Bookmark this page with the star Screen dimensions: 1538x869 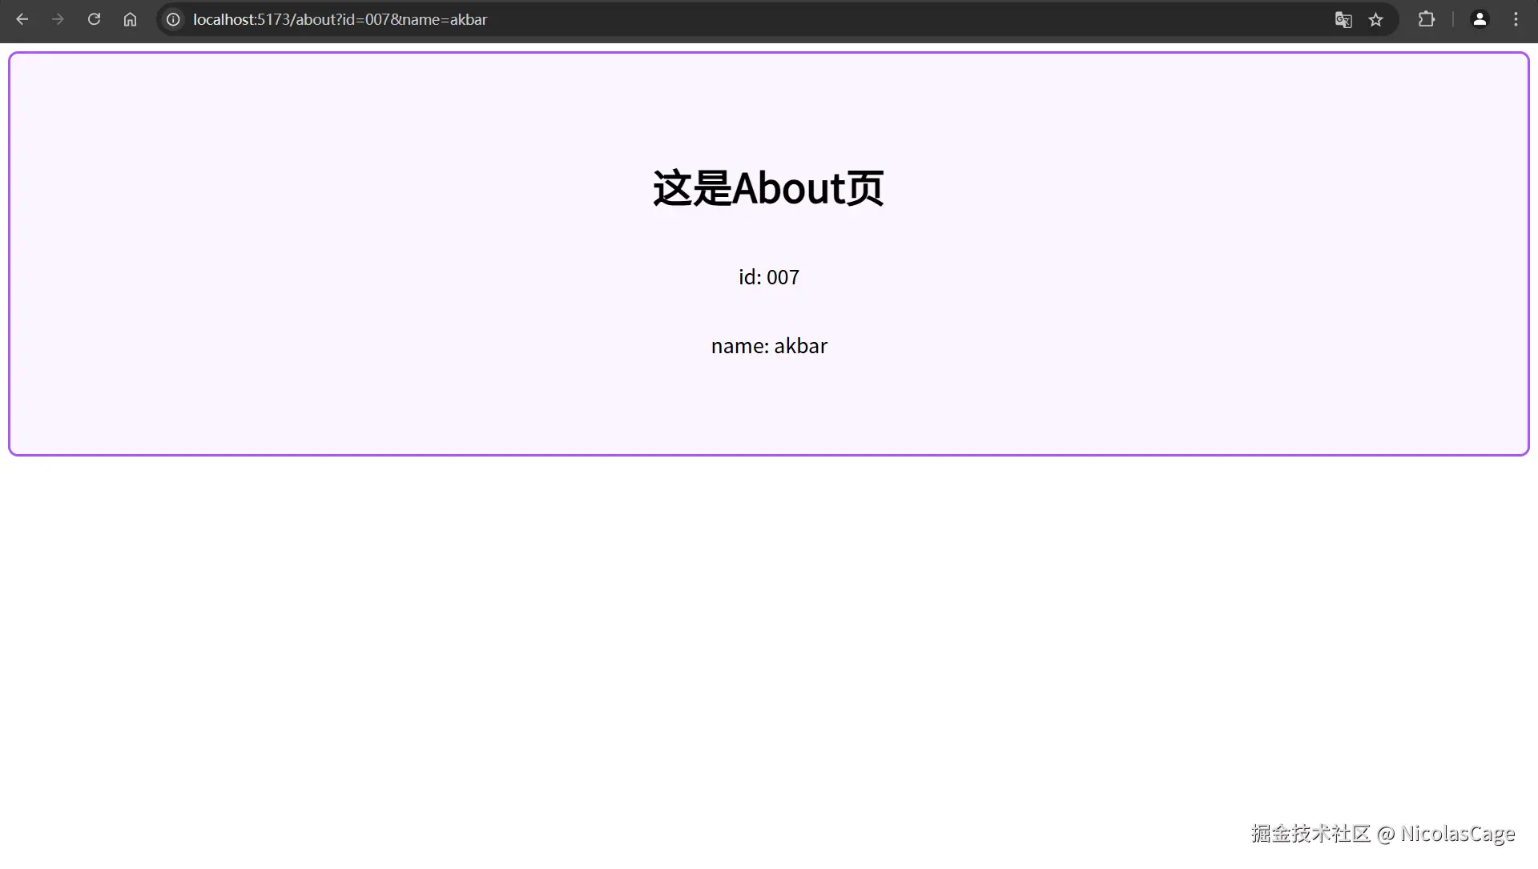click(1375, 20)
